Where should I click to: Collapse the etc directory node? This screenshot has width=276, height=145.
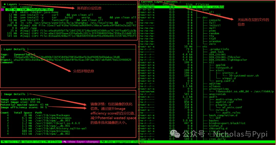[x=205, y=47]
